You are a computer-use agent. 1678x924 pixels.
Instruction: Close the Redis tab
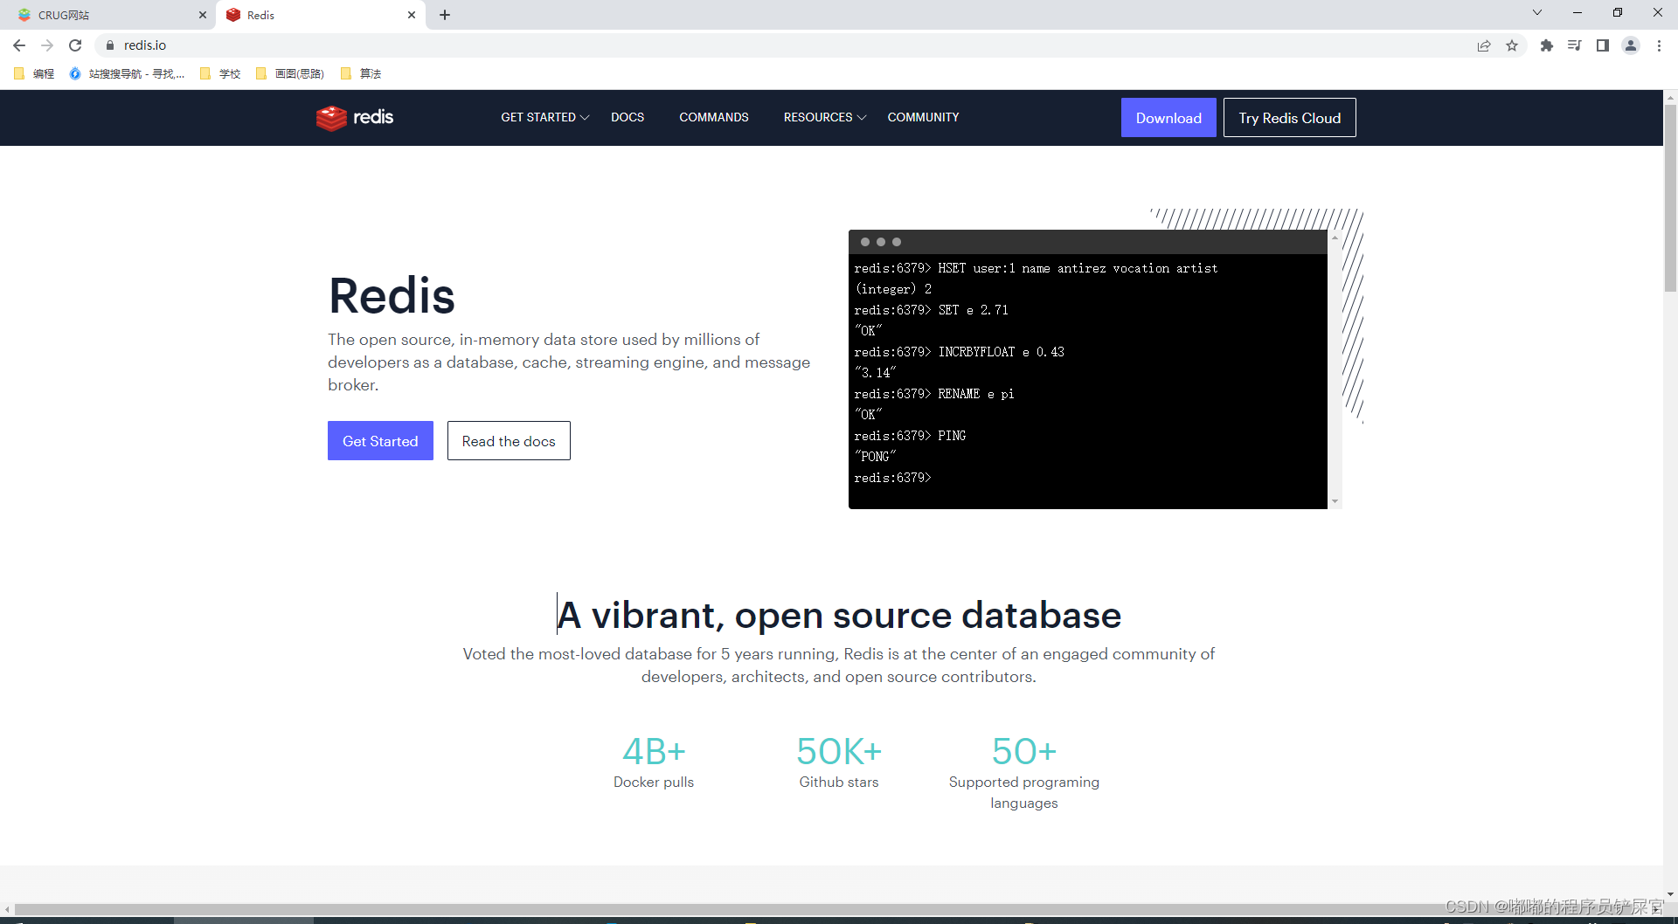coord(412,15)
